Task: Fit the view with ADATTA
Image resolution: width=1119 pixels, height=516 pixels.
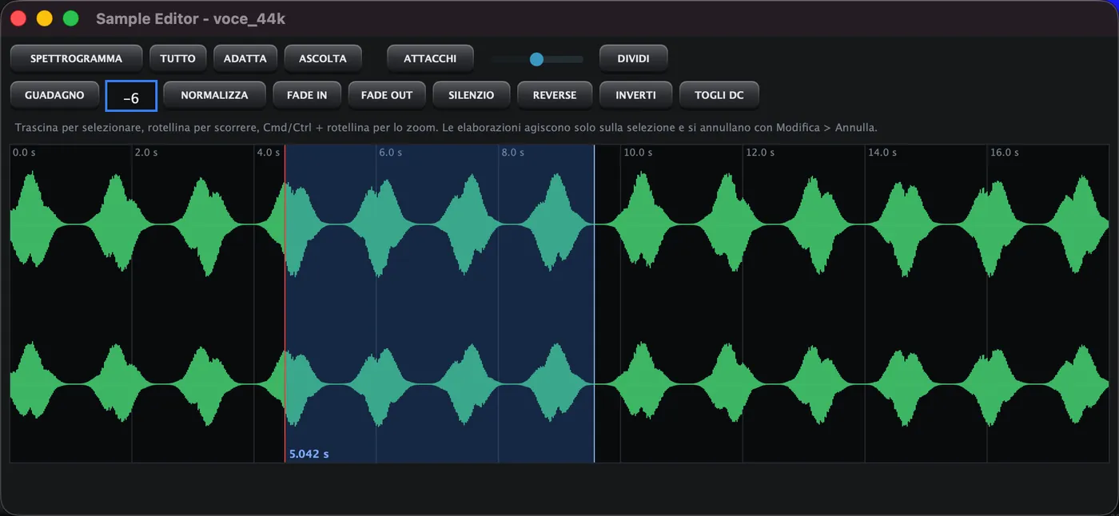Action: tap(245, 58)
